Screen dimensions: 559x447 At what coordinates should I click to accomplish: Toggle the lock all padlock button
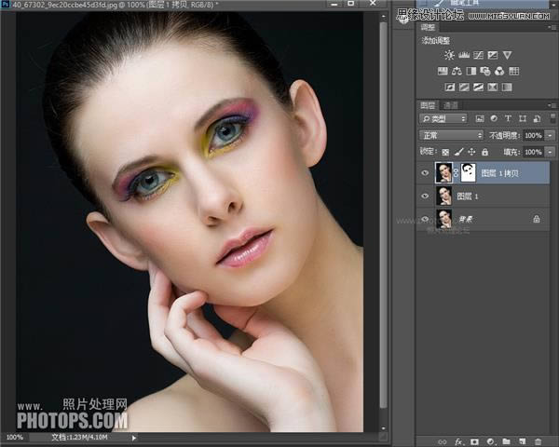(x=485, y=151)
